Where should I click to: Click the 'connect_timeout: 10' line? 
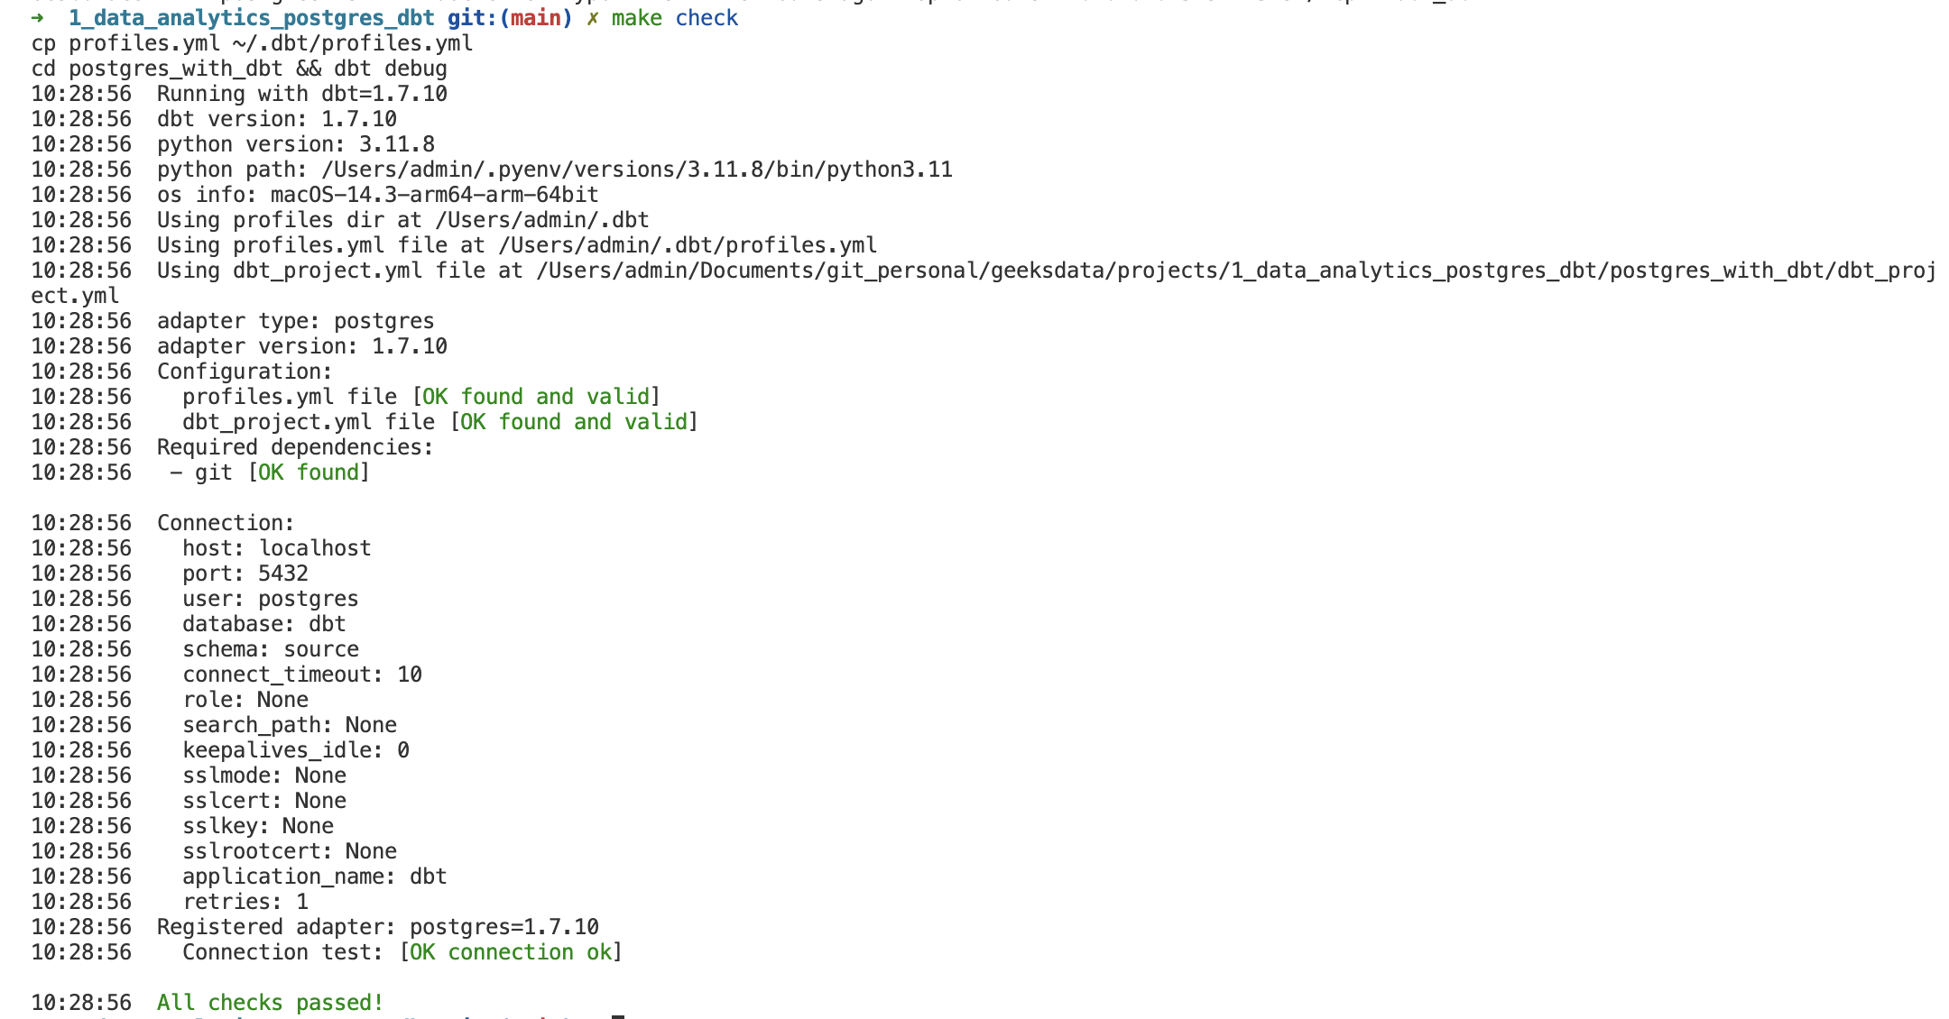[302, 675]
